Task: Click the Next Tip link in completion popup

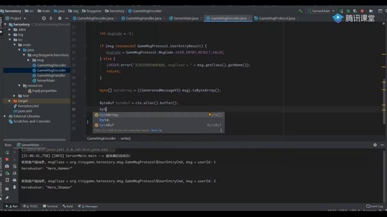Action: tap(156, 130)
